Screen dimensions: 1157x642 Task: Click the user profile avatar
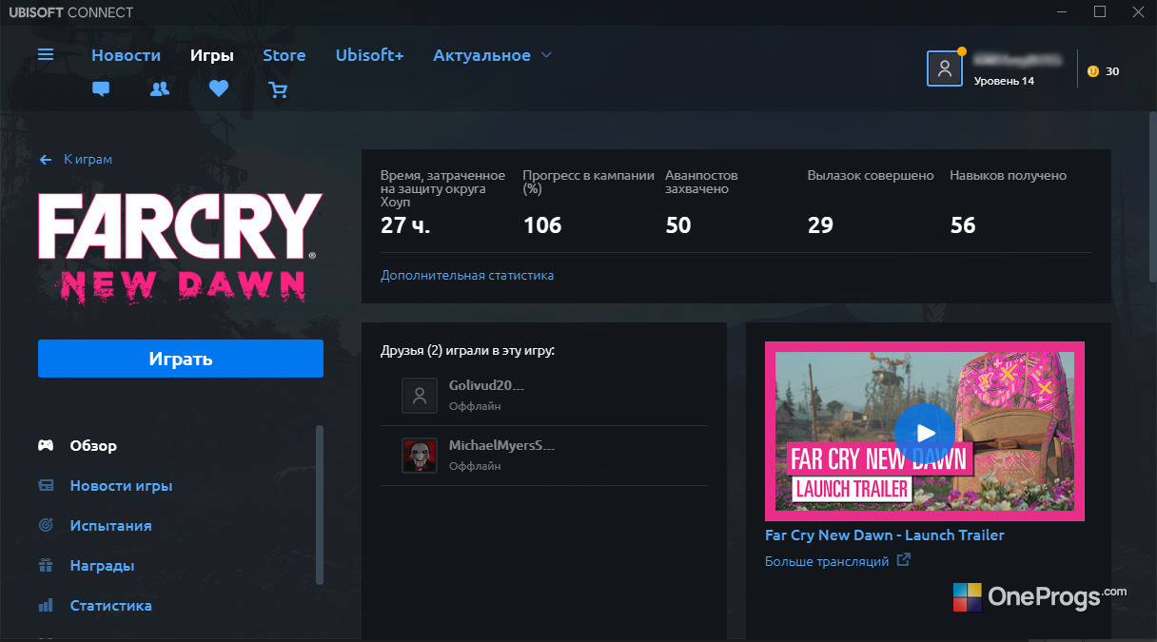[945, 68]
